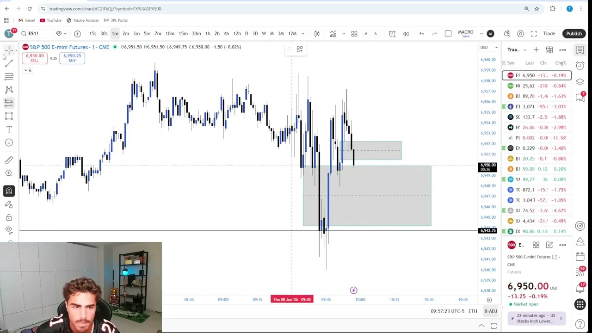Screen dimensions: 592x333
Task: Click the Publish button
Action: tap(574, 33)
